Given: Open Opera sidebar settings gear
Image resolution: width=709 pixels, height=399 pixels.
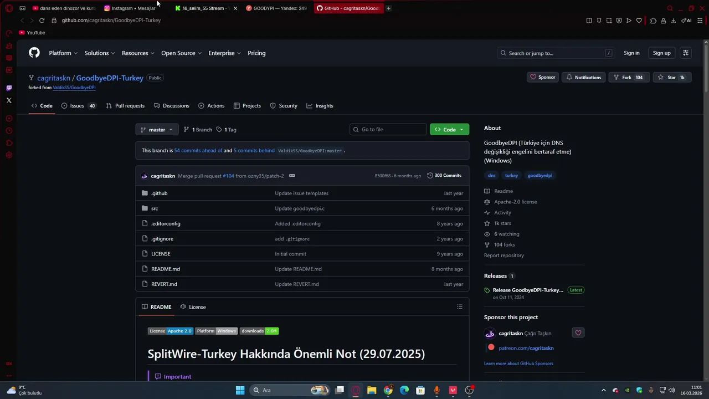Looking at the screenshot, I should 9,155.
